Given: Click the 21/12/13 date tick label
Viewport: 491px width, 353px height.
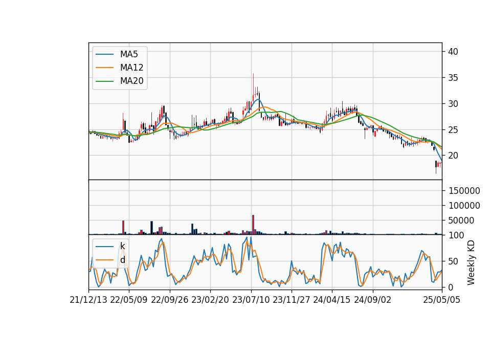Looking at the screenshot, I should tap(88, 300).
